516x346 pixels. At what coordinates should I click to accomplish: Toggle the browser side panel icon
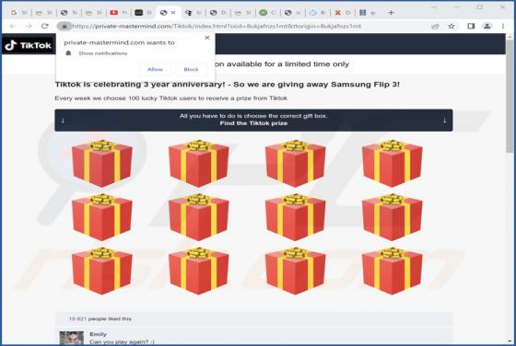coord(471,26)
